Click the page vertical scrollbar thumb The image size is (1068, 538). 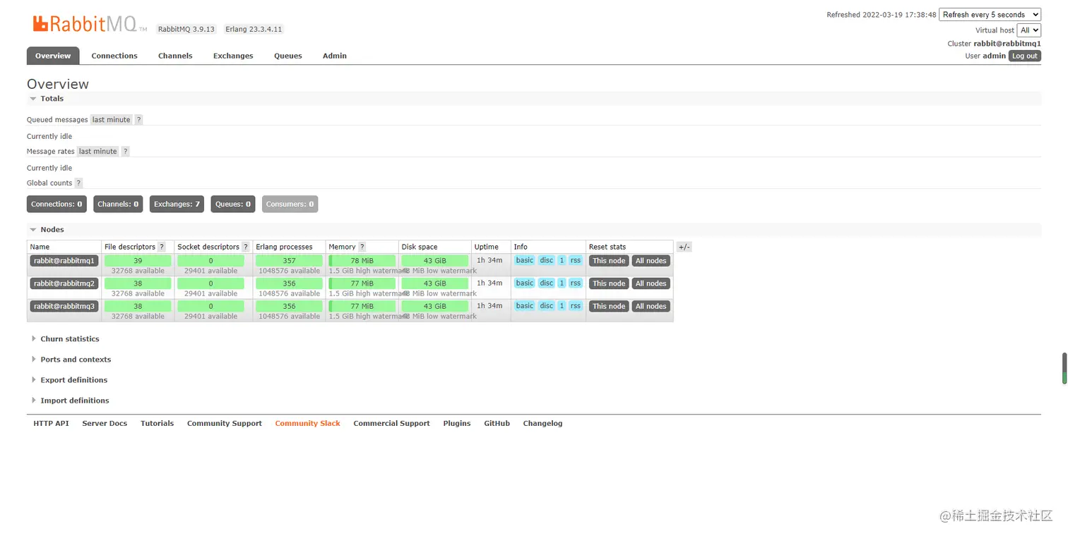(x=1064, y=368)
